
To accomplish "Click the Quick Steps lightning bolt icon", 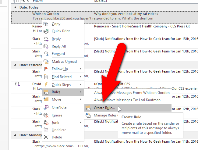I will pyautogui.click(x=46, y=85).
